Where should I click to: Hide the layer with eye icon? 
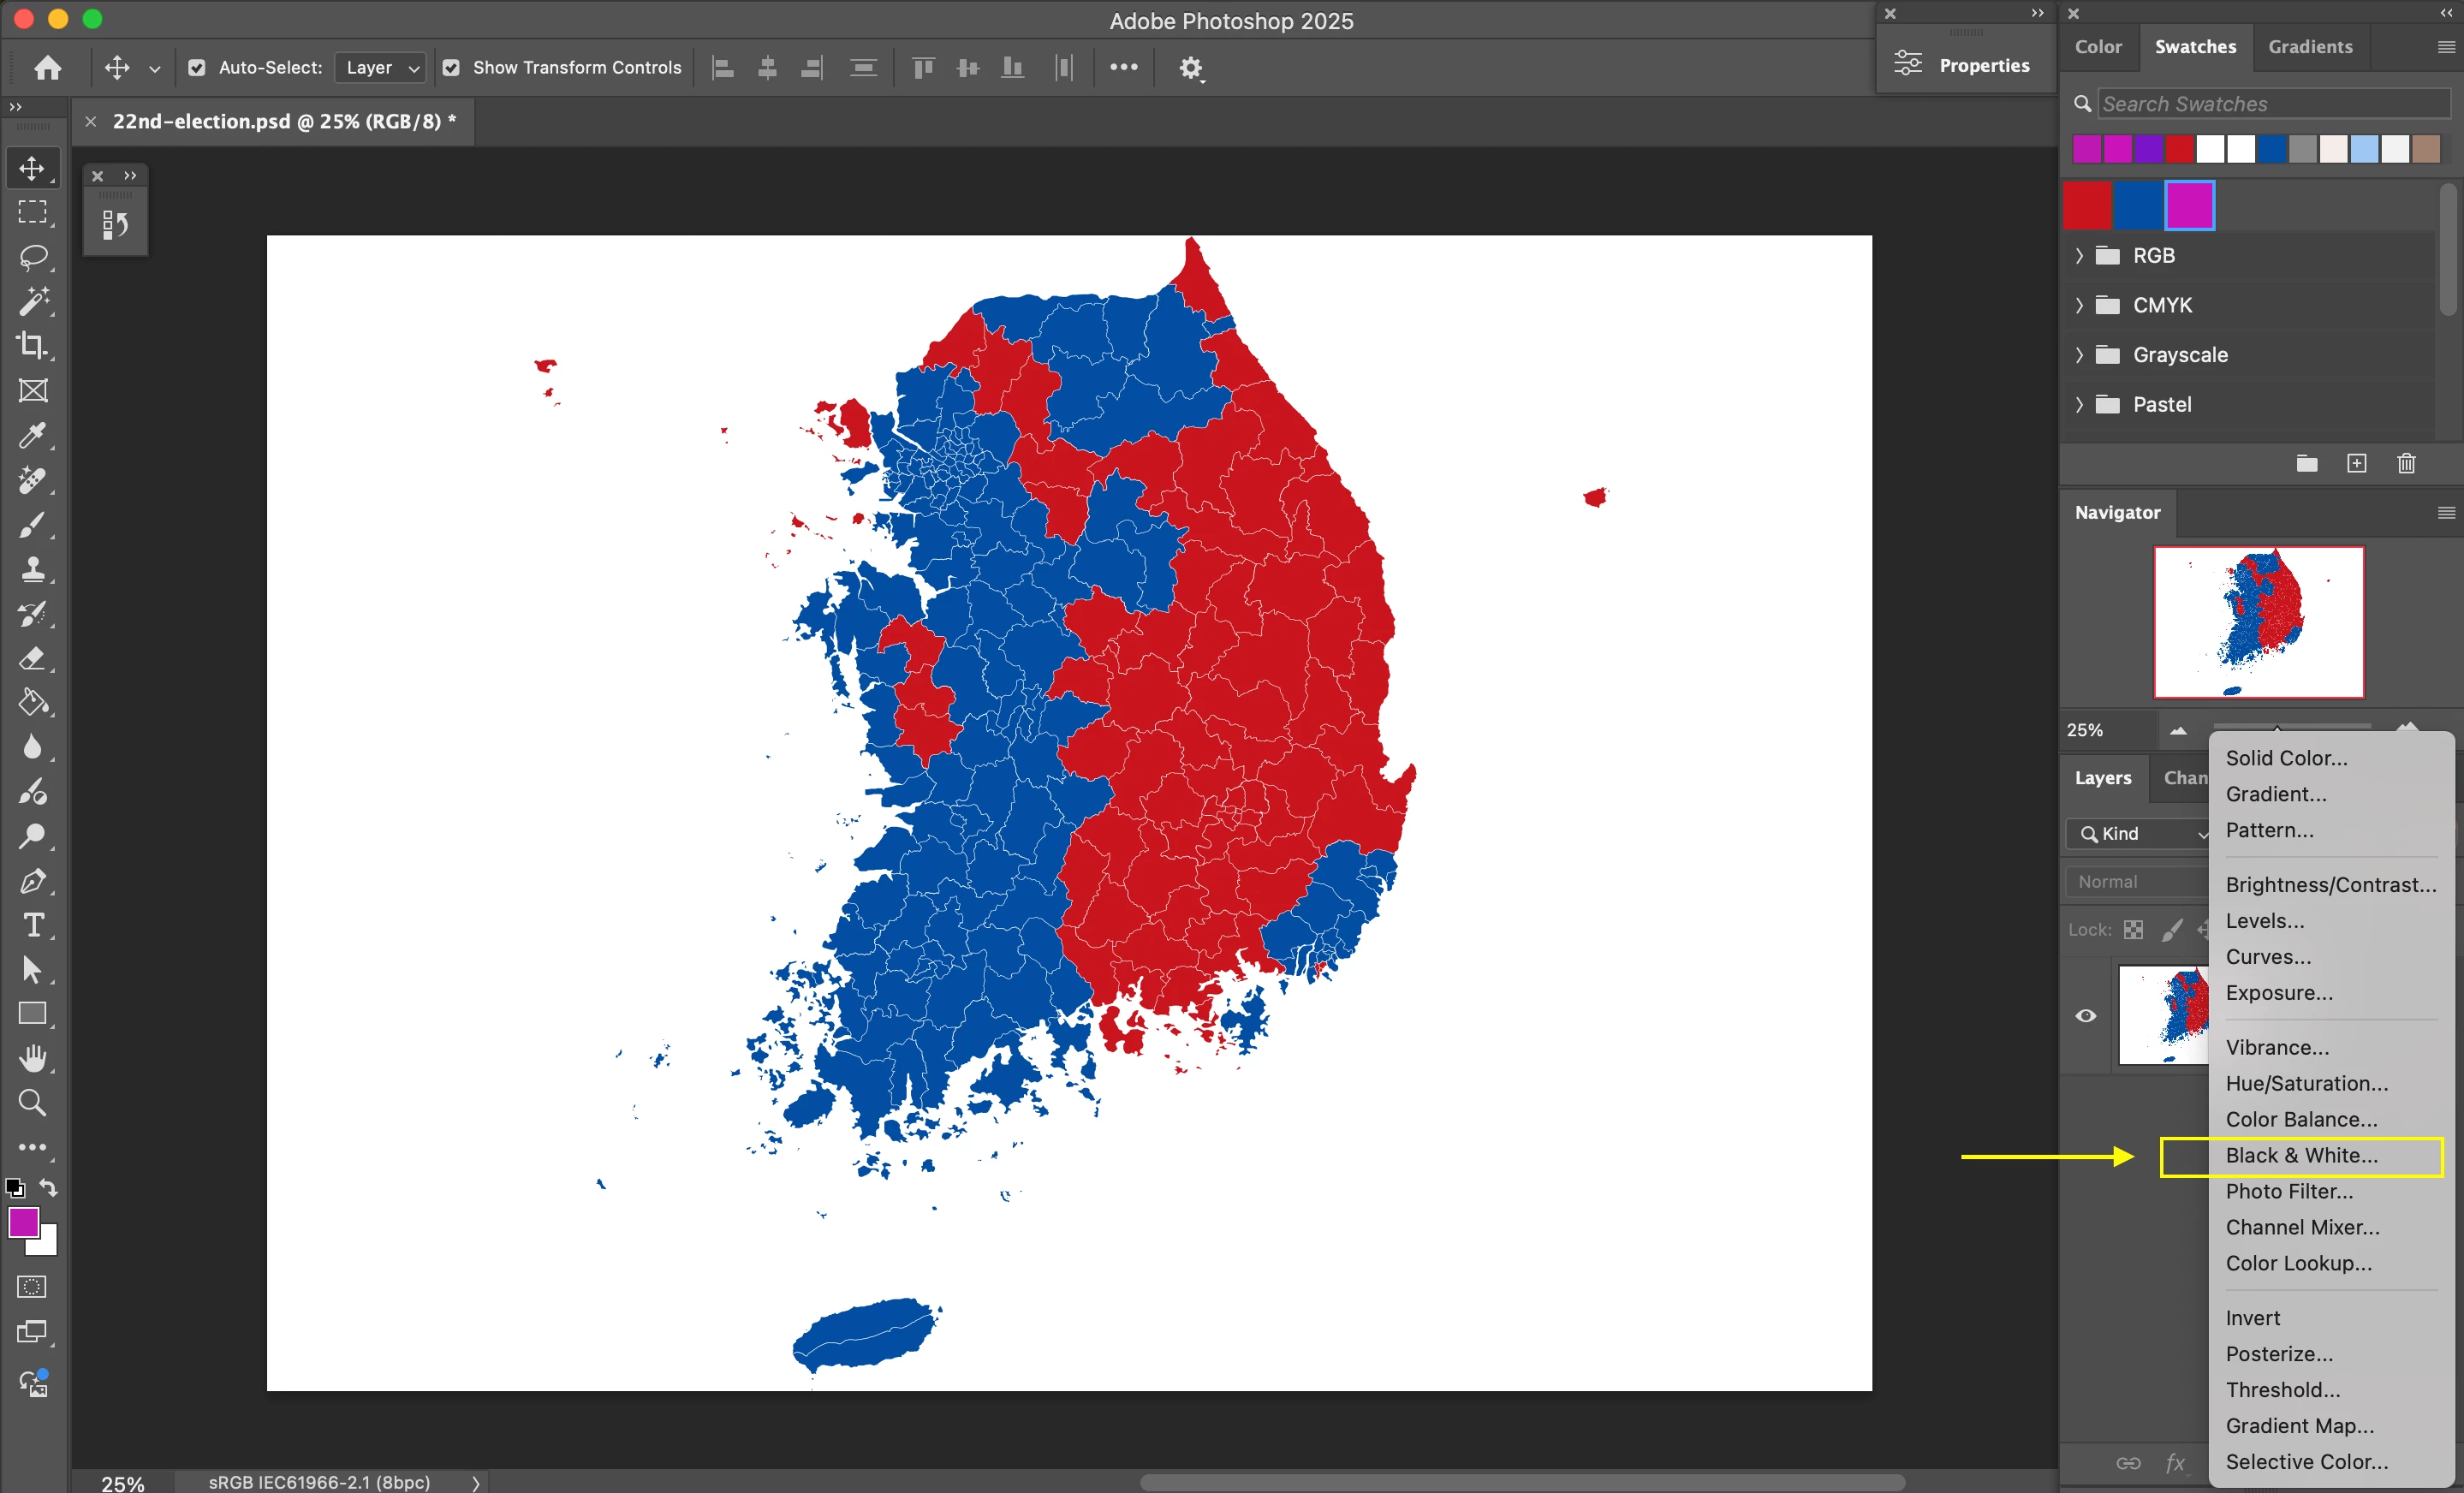coord(2085,1016)
